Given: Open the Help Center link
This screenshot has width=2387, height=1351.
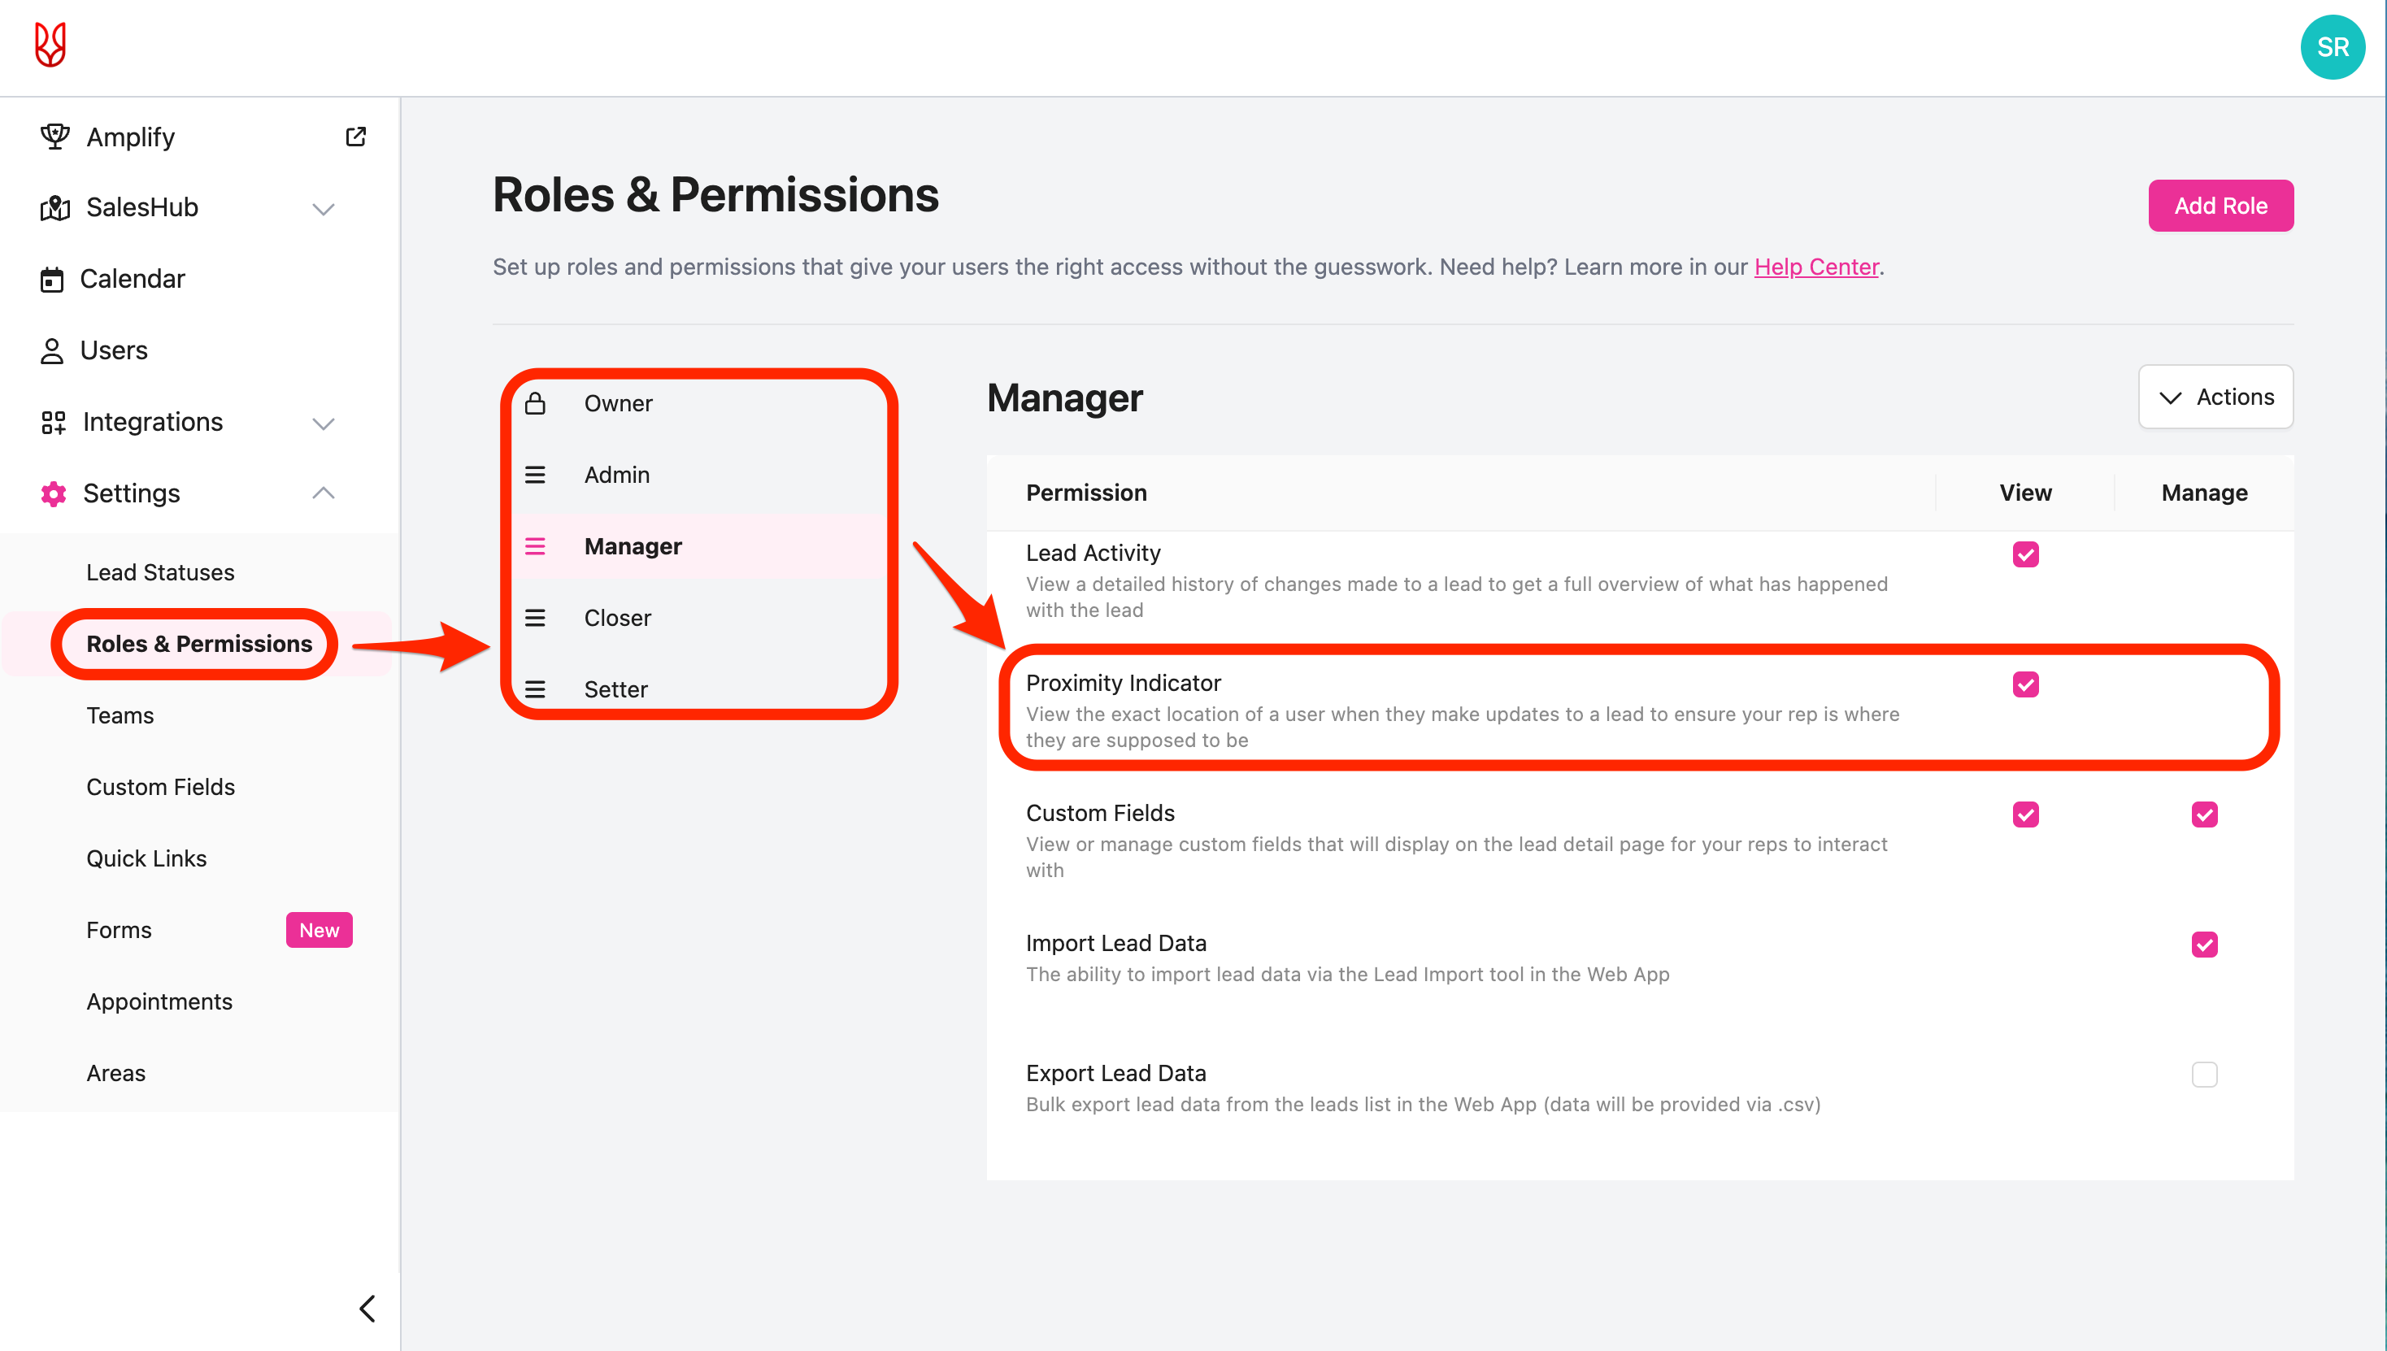Looking at the screenshot, I should pyautogui.click(x=1815, y=267).
